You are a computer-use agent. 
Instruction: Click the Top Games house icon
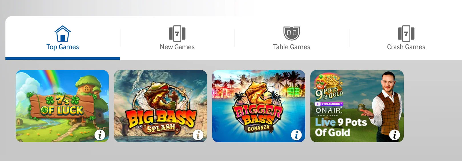coord(63,34)
